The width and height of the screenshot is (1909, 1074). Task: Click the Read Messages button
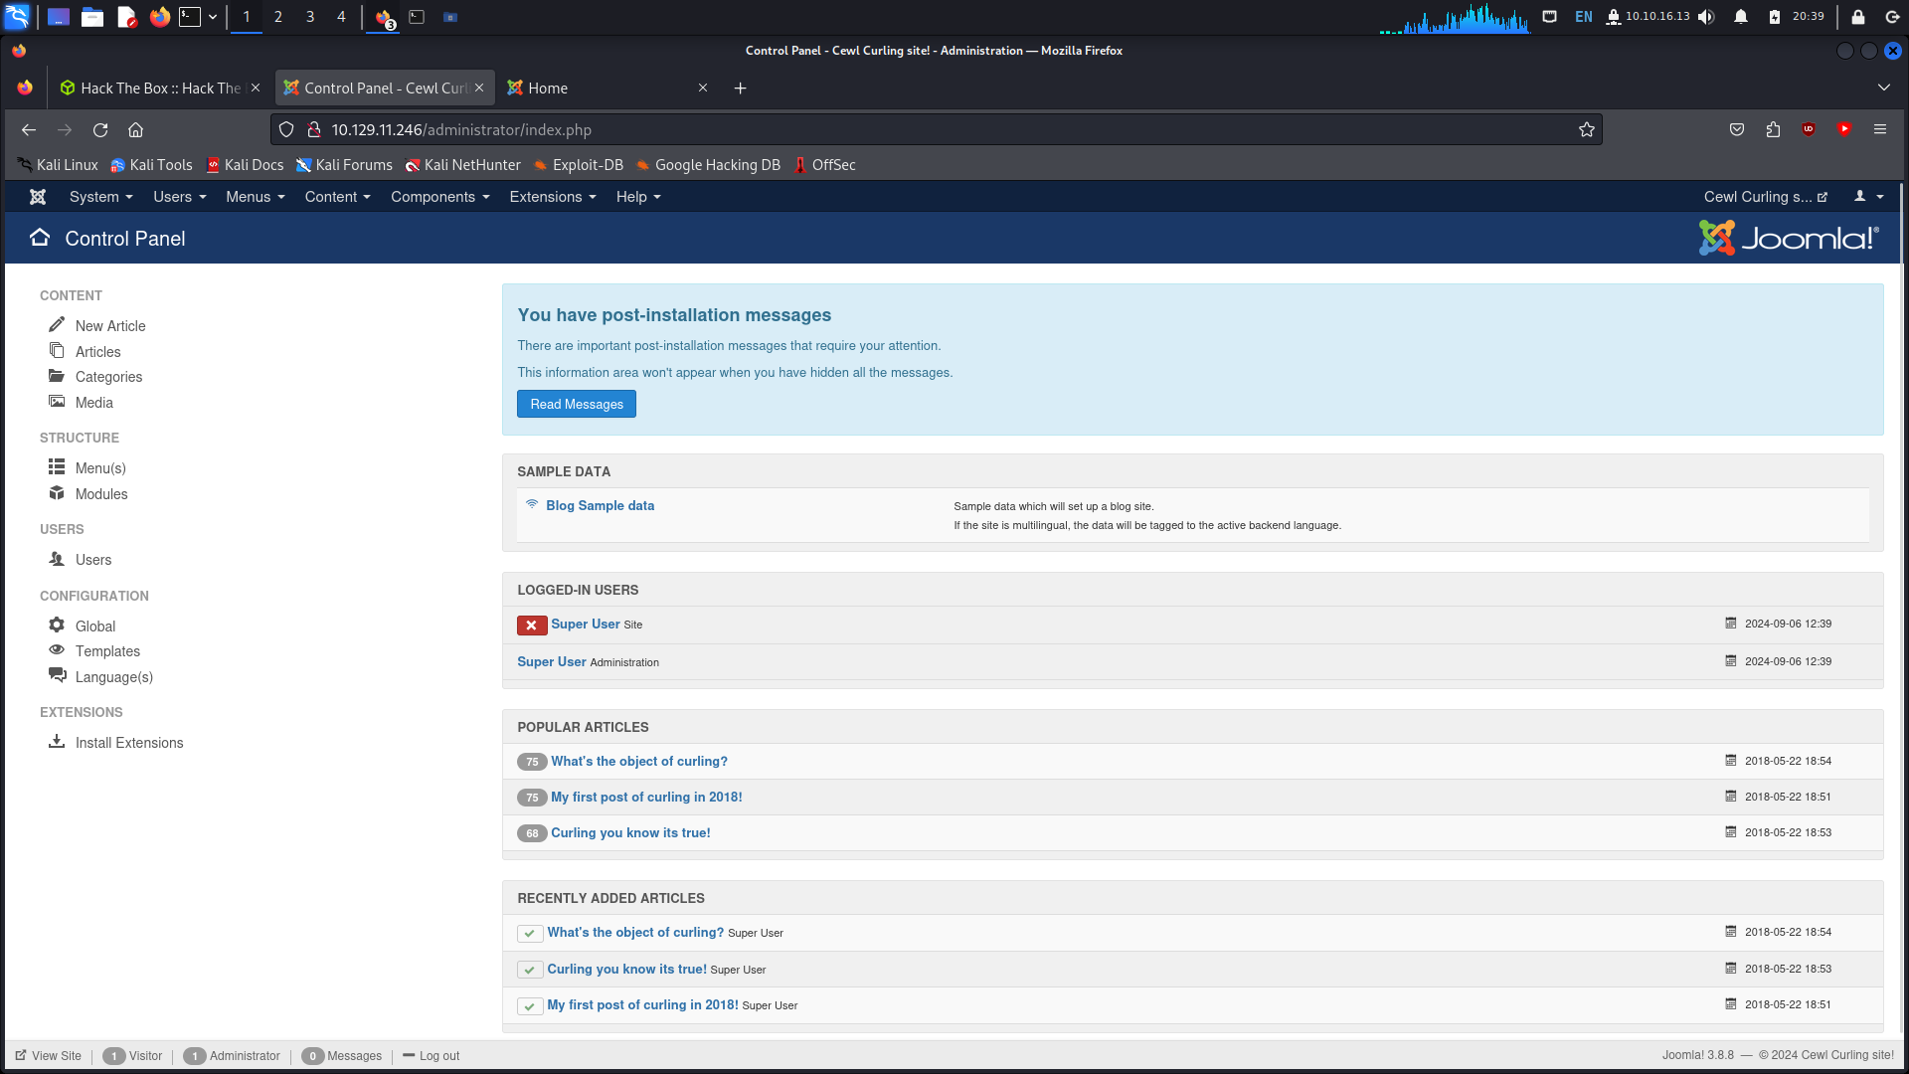(577, 404)
